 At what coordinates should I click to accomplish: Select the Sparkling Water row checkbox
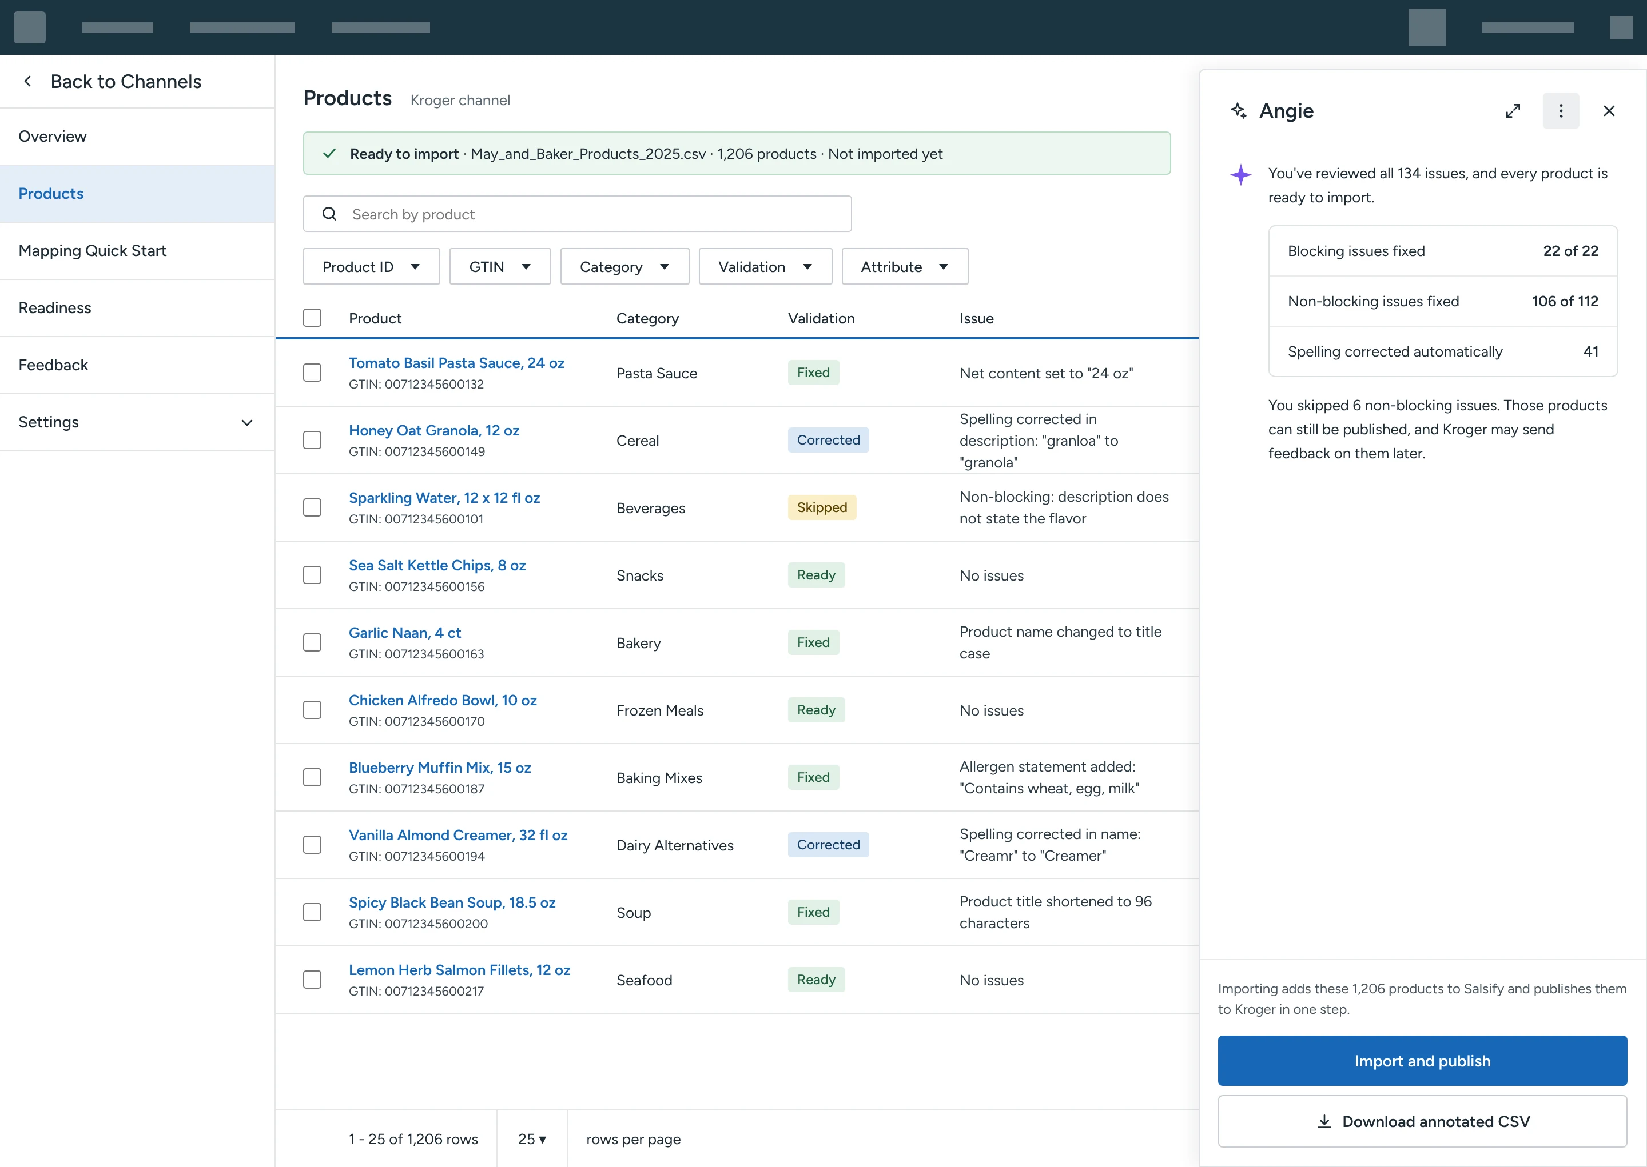312,507
